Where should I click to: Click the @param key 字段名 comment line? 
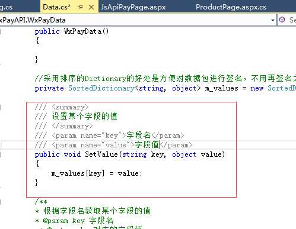click(x=74, y=221)
